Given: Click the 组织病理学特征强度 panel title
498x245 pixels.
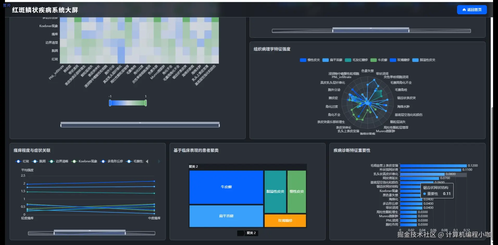Looking at the screenshot, I should (272, 49).
